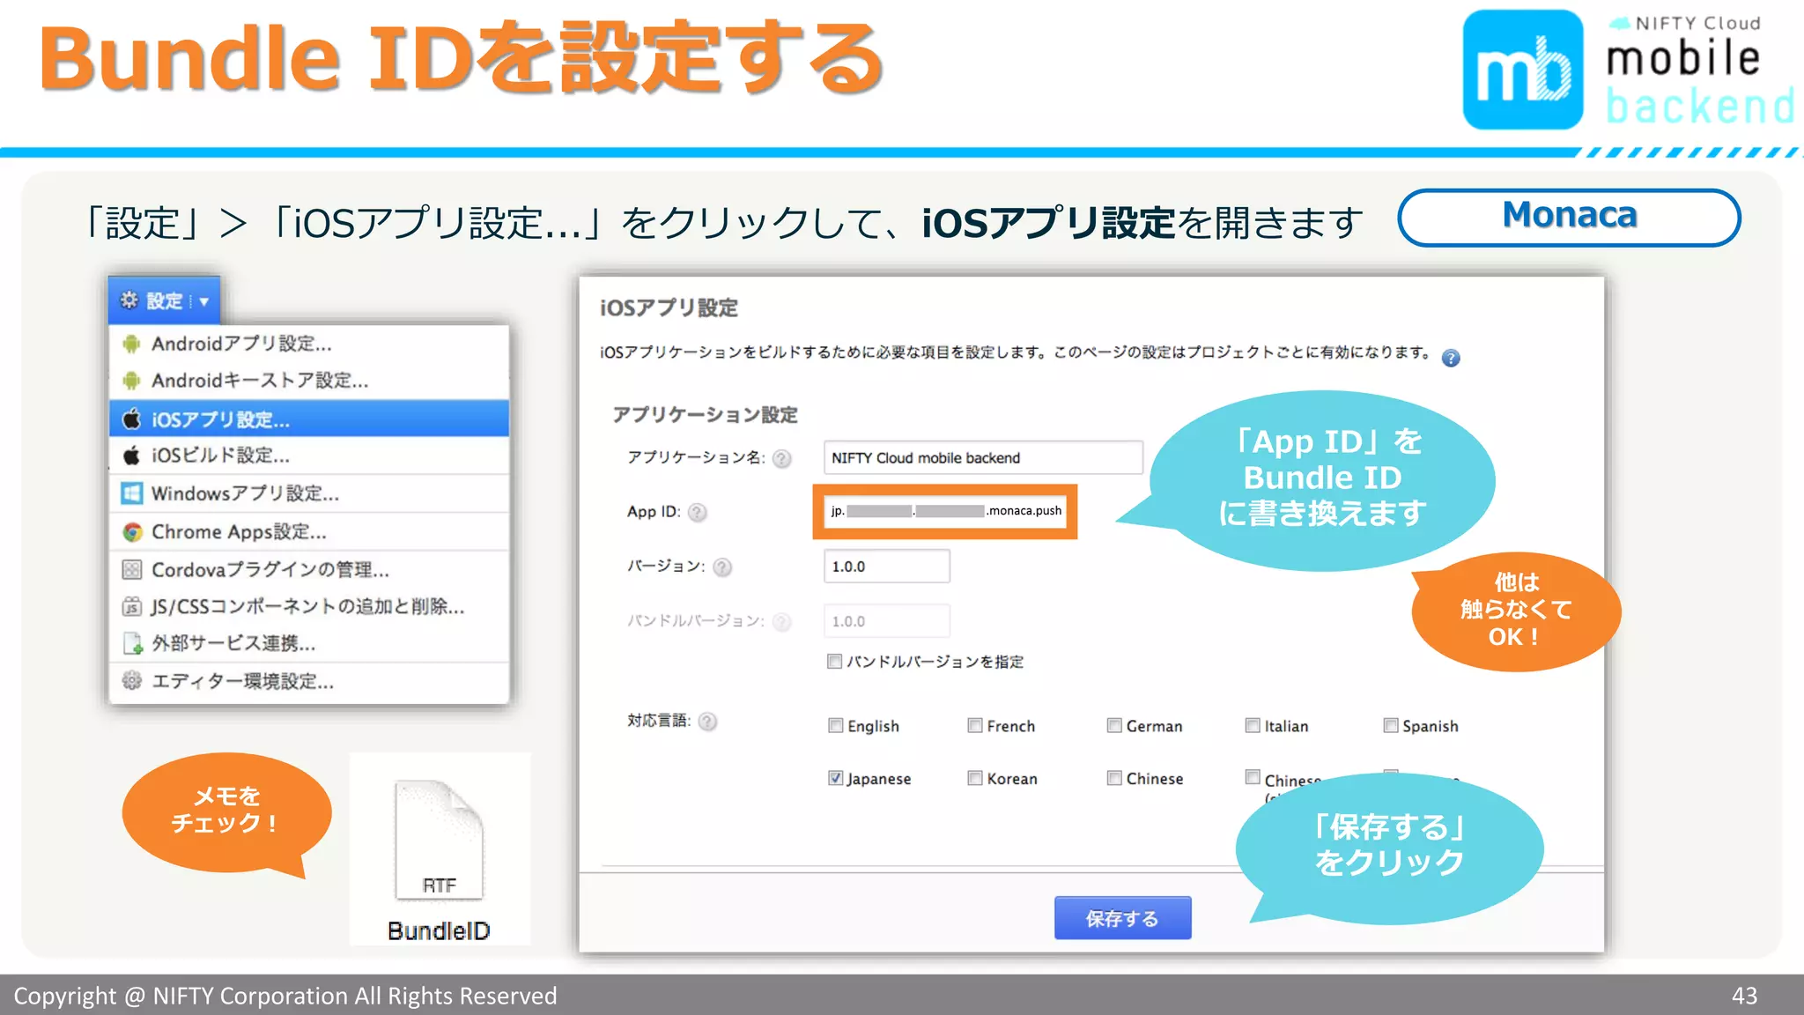The height and width of the screenshot is (1015, 1804).
Task: Click the Apple icon beside iOSビルド設定
Action: 131,456
